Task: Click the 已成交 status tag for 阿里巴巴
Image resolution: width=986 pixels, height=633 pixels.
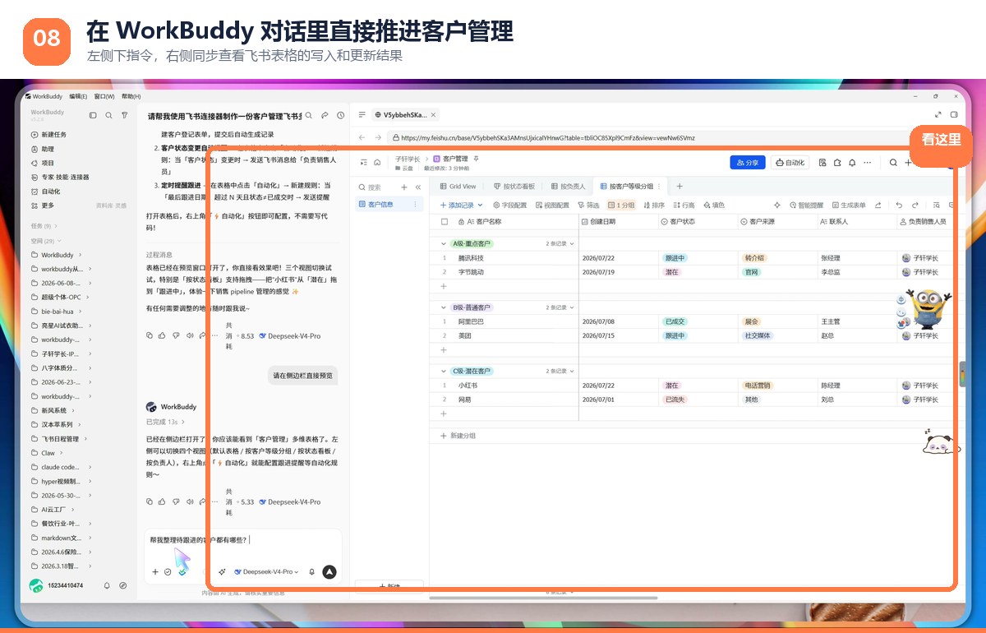Action: pyautogui.click(x=675, y=321)
